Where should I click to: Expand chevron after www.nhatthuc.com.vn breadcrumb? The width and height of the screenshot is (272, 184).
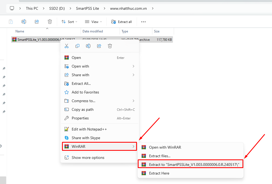click(152, 8)
